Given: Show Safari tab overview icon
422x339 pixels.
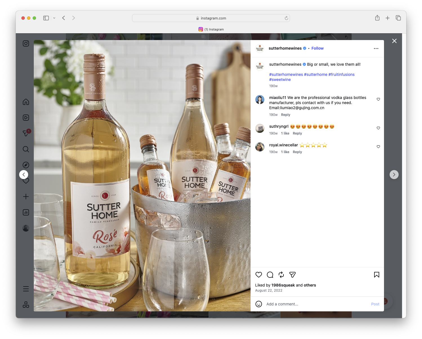Looking at the screenshot, I should (x=398, y=18).
